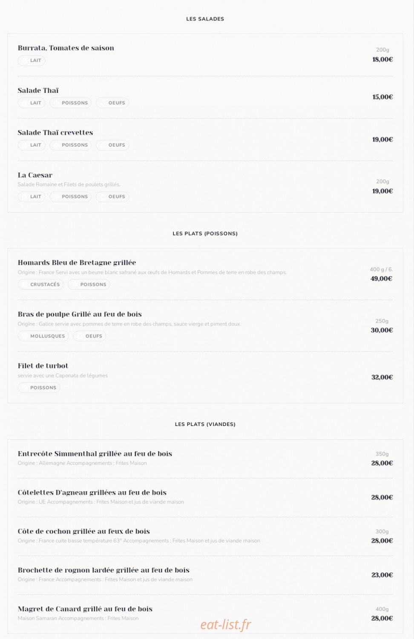The image size is (414, 639).
Task: Click the MOLLUSQUES tag under Bras de poulpe
Action: tap(43, 336)
